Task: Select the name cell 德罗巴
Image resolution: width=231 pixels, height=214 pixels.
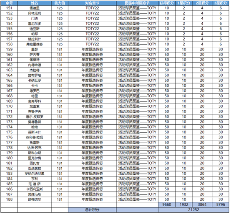Action: (35, 91)
